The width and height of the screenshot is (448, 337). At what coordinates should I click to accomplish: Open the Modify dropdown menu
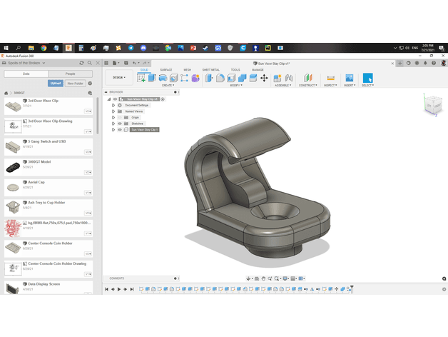[x=236, y=85]
